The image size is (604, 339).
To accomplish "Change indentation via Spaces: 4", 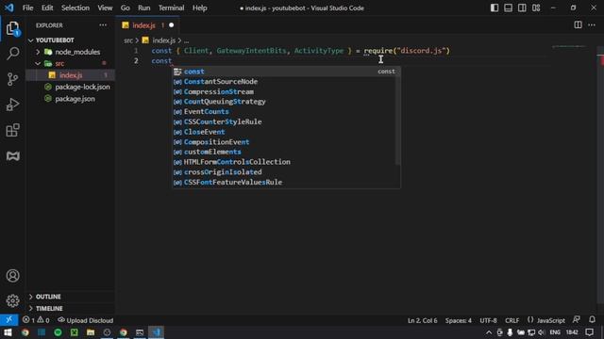I will point(459,320).
